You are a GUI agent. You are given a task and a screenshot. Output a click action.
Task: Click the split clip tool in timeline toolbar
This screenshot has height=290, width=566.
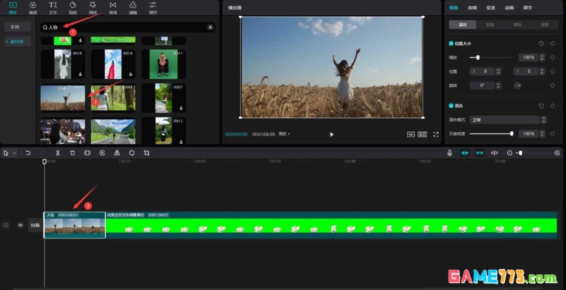(58, 153)
